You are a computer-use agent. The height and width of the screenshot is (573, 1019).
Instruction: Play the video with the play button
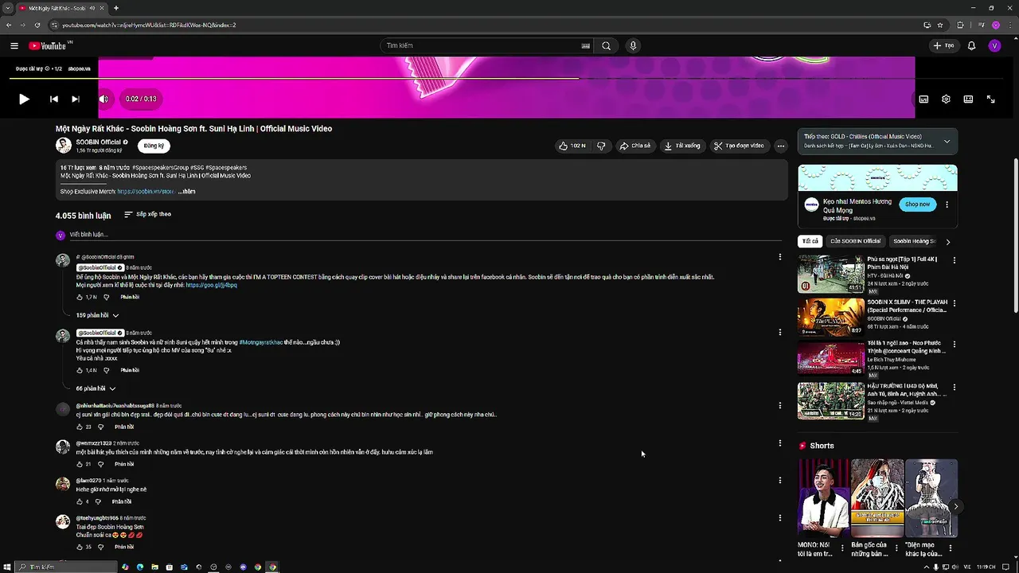(x=24, y=99)
